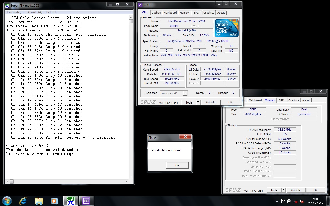Click Super PI horizontal scroll right arrow
The height and width of the screenshot is (206, 330).
[127, 182]
